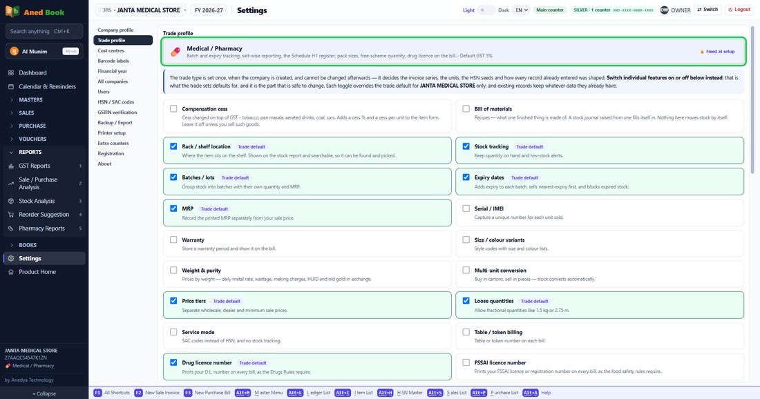Enable the Compensation cess checkbox
The width and height of the screenshot is (760, 399).
pyautogui.click(x=173, y=109)
